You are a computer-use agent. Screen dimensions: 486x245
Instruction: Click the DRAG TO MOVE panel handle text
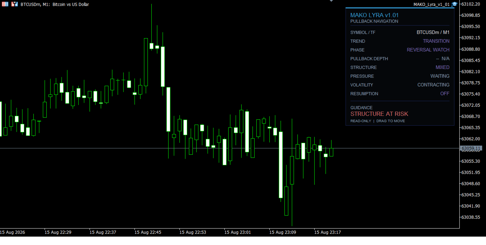390,121
